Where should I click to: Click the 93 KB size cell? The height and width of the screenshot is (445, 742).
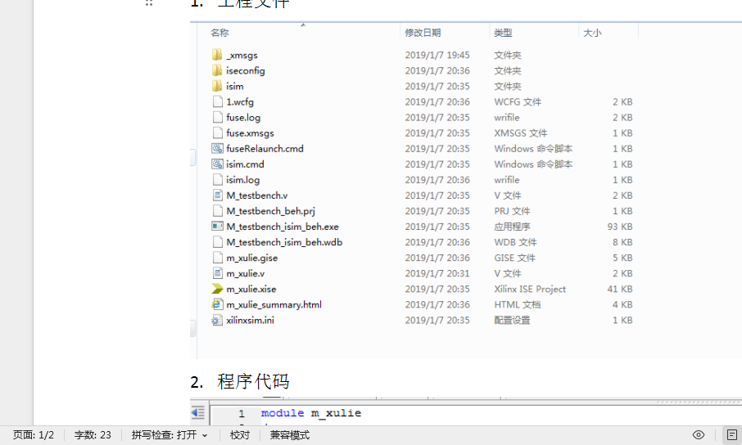(x=620, y=227)
